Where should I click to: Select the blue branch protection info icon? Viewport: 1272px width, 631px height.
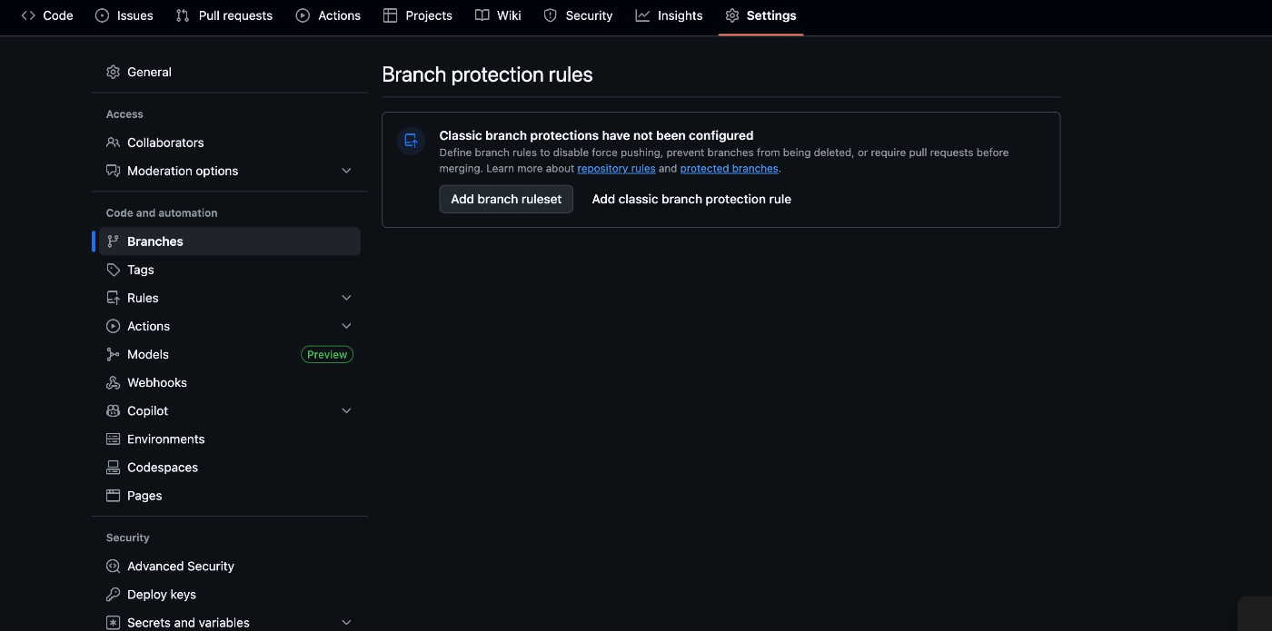coord(410,141)
